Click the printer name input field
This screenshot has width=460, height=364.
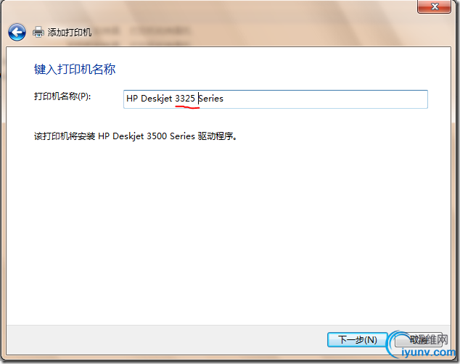276,99
